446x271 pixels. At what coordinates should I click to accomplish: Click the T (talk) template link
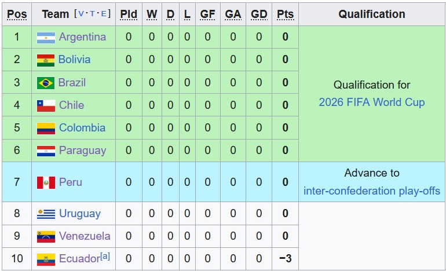92,14
